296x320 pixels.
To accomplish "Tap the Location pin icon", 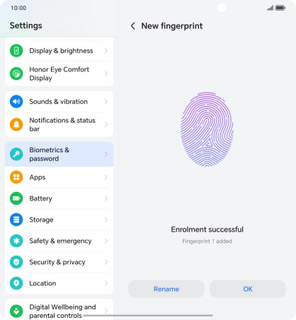I will pos(16,283).
